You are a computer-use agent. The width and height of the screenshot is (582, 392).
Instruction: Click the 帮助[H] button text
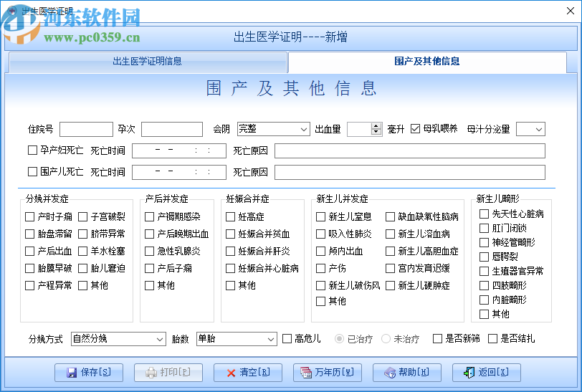click(x=414, y=372)
